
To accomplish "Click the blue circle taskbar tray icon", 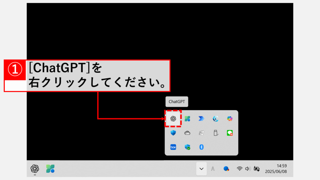I will 226,169.
